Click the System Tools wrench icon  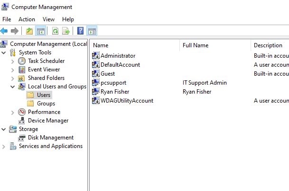coord(12,52)
